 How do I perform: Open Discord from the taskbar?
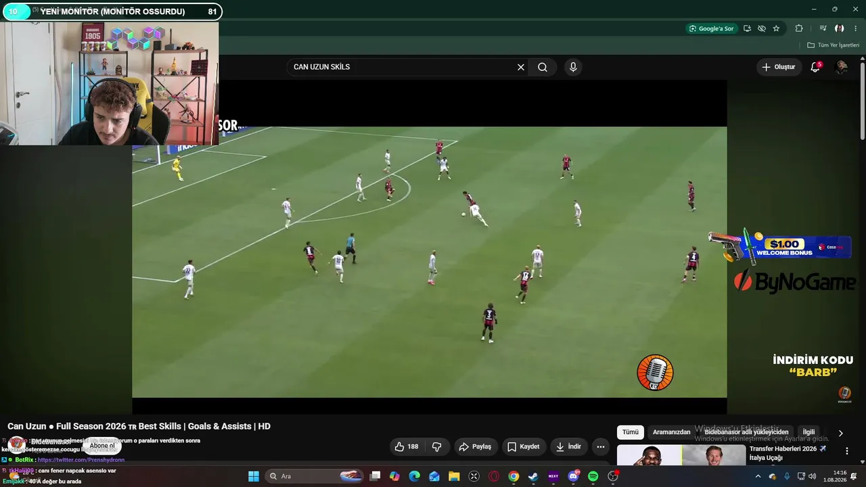(574, 476)
